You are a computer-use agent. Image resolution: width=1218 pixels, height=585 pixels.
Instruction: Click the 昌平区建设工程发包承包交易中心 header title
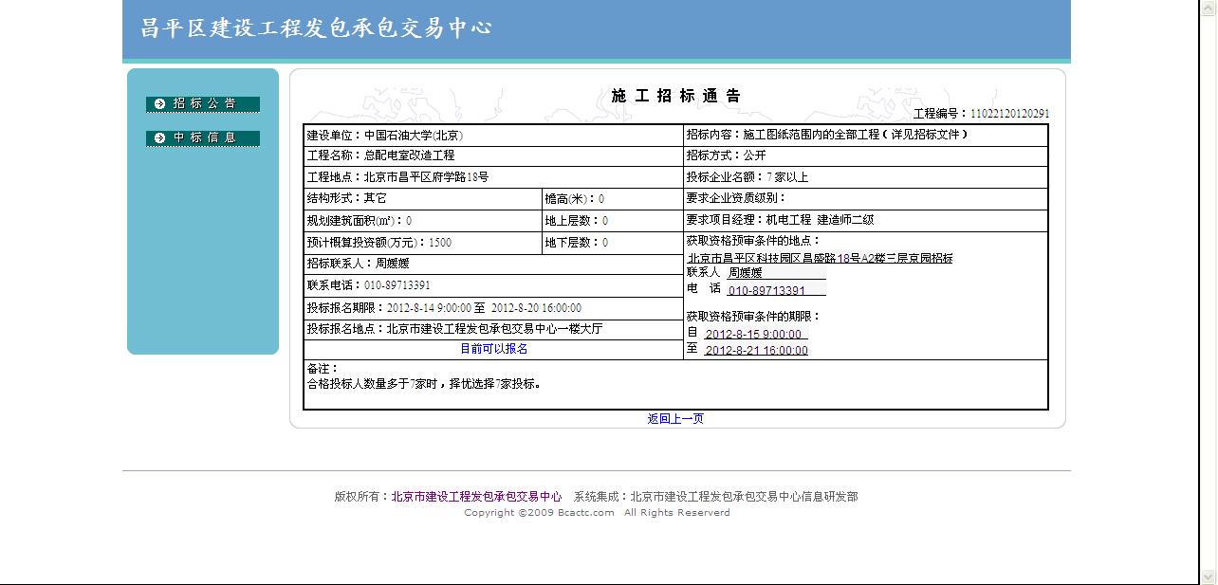pos(316,28)
